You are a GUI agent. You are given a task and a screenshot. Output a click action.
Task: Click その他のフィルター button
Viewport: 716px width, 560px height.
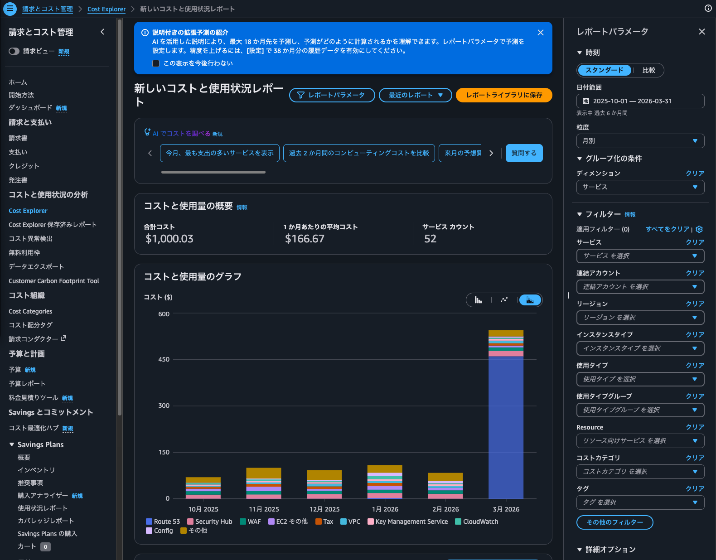click(614, 522)
